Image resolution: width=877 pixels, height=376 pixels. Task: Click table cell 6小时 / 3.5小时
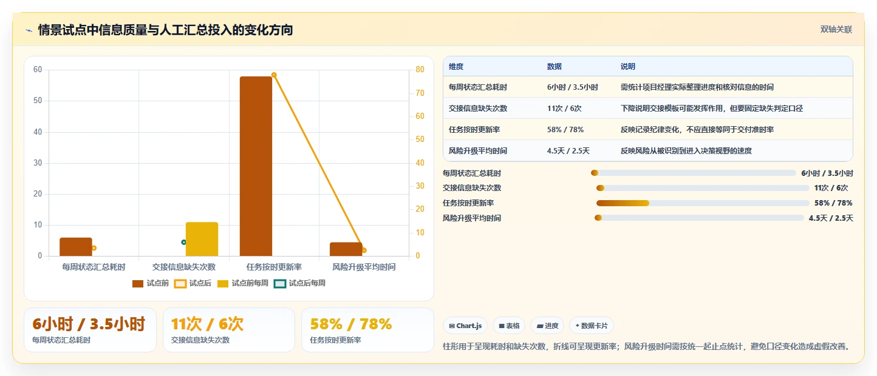point(573,87)
